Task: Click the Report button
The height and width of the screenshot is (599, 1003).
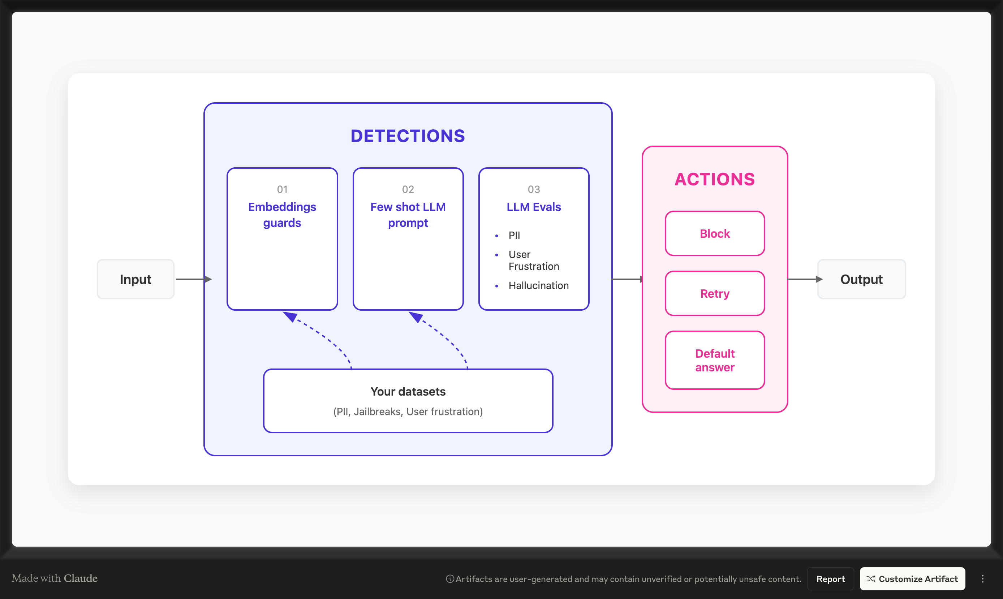Action: coord(830,579)
